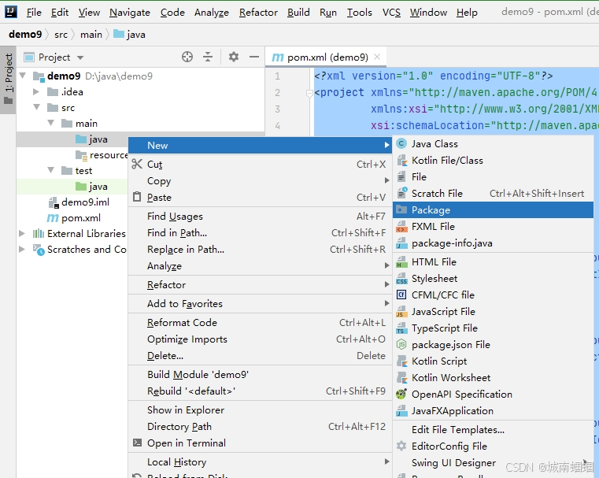Click the Open in Terminal icon

[137, 443]
